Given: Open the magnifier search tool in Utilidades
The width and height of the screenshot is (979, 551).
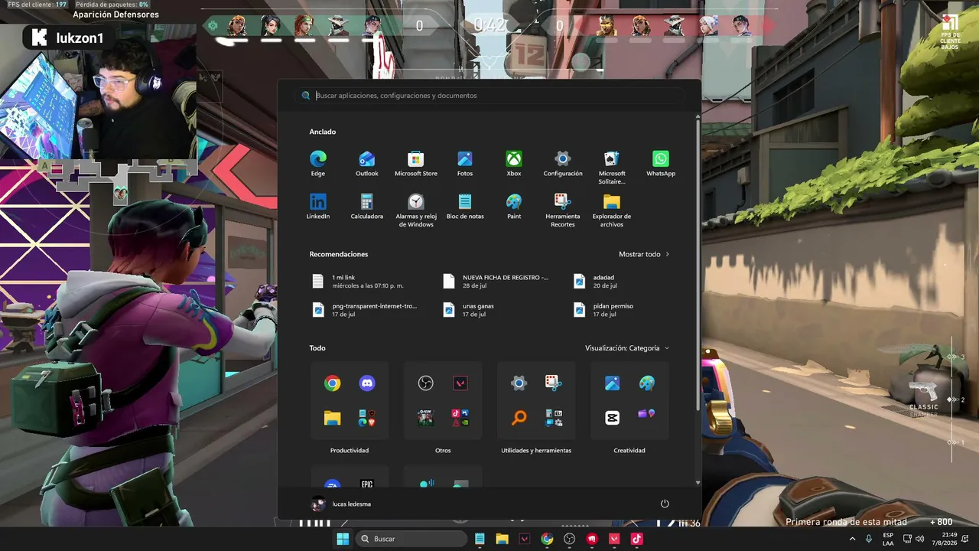Looking at the screenshot, I should (519, 418).
